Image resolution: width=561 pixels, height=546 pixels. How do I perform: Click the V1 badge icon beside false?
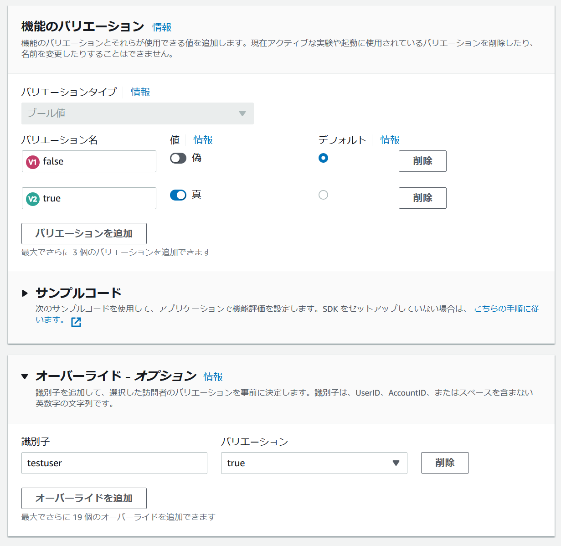(x=33, y=162)
